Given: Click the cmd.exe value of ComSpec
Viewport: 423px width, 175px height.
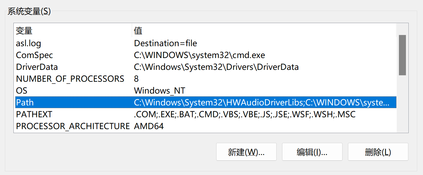Looking at the screenshot, I should click(x=199, y=55).
